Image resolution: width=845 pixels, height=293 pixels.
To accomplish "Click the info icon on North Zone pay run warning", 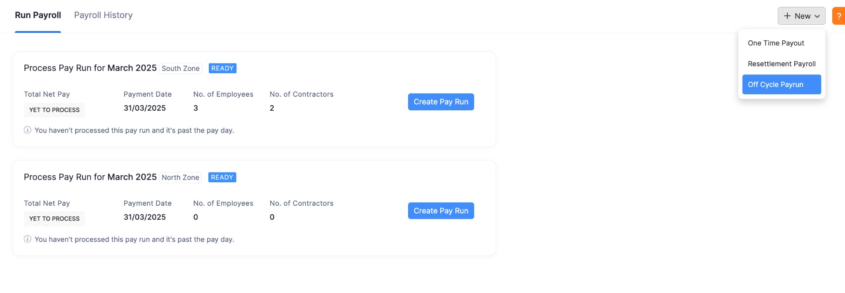I will click(x=27, y=239).
